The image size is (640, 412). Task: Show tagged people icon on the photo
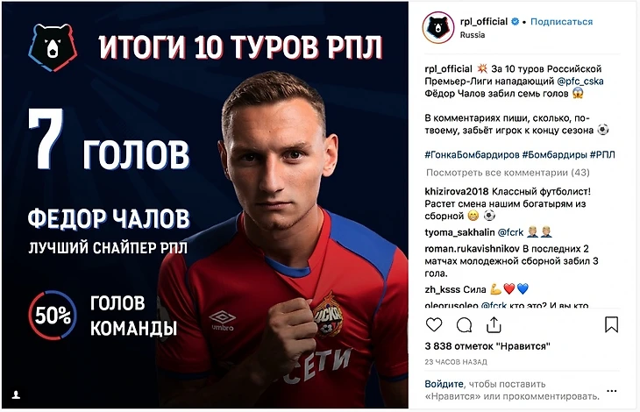point(16,394)
